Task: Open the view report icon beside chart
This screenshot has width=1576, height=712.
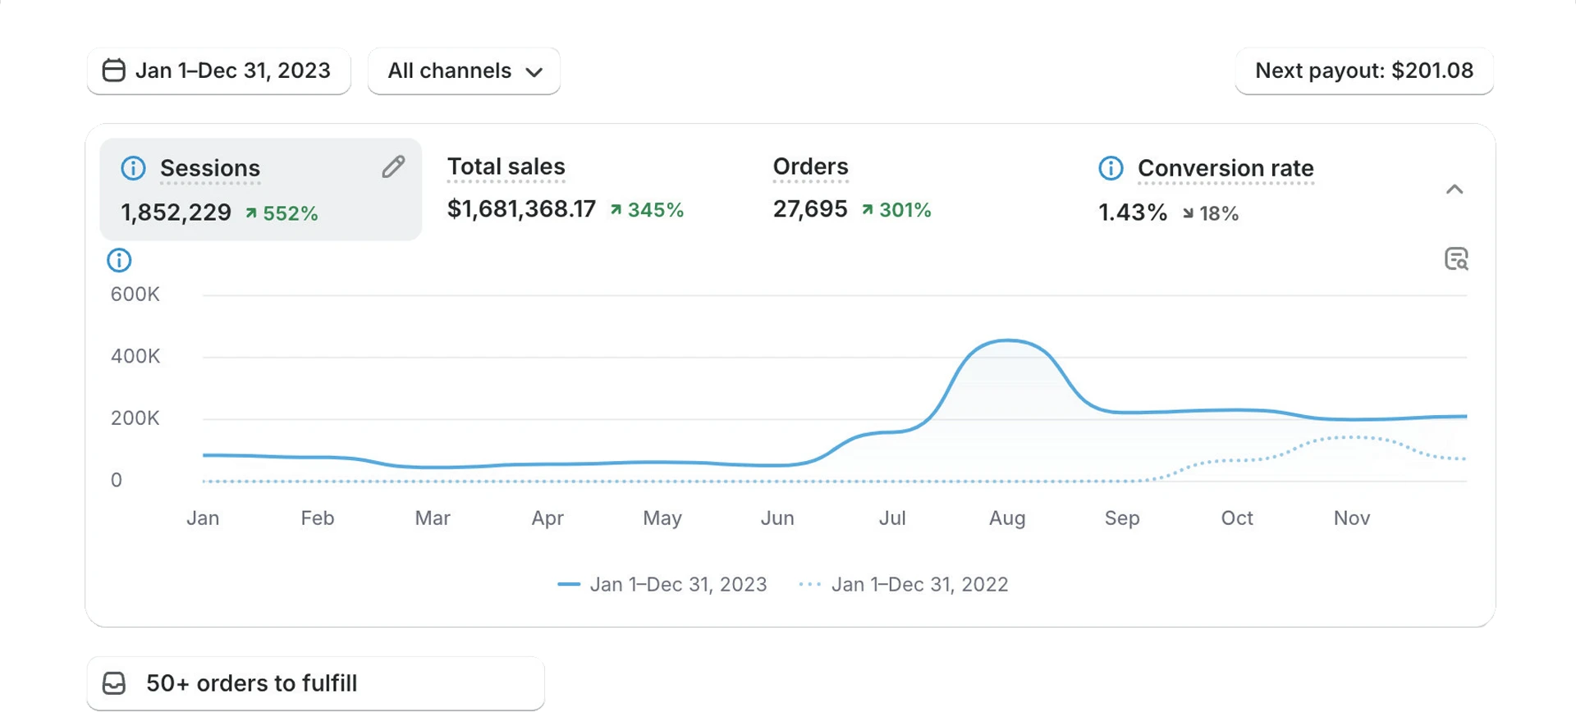Action: point(1456,259)
